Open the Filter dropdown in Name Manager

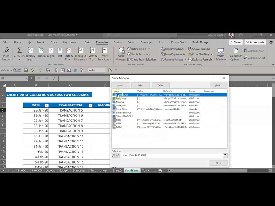click(x=219, y=85)
